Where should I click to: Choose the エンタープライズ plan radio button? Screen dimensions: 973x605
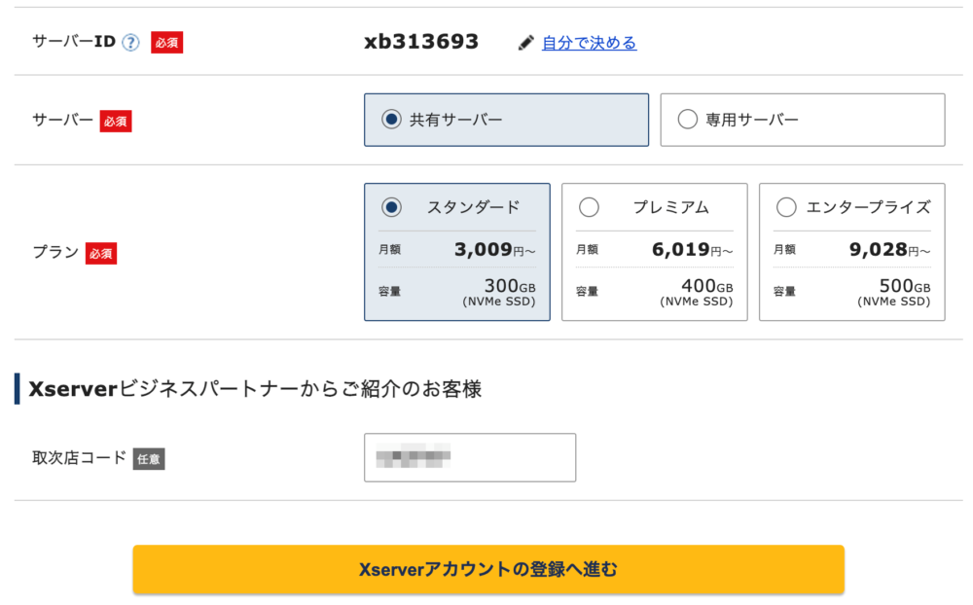(786, 207)
